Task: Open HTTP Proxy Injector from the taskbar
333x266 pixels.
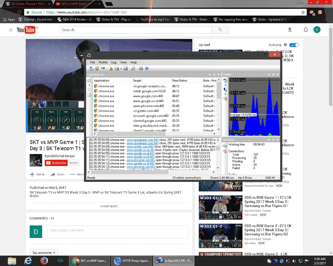Action: pos(132,261)
